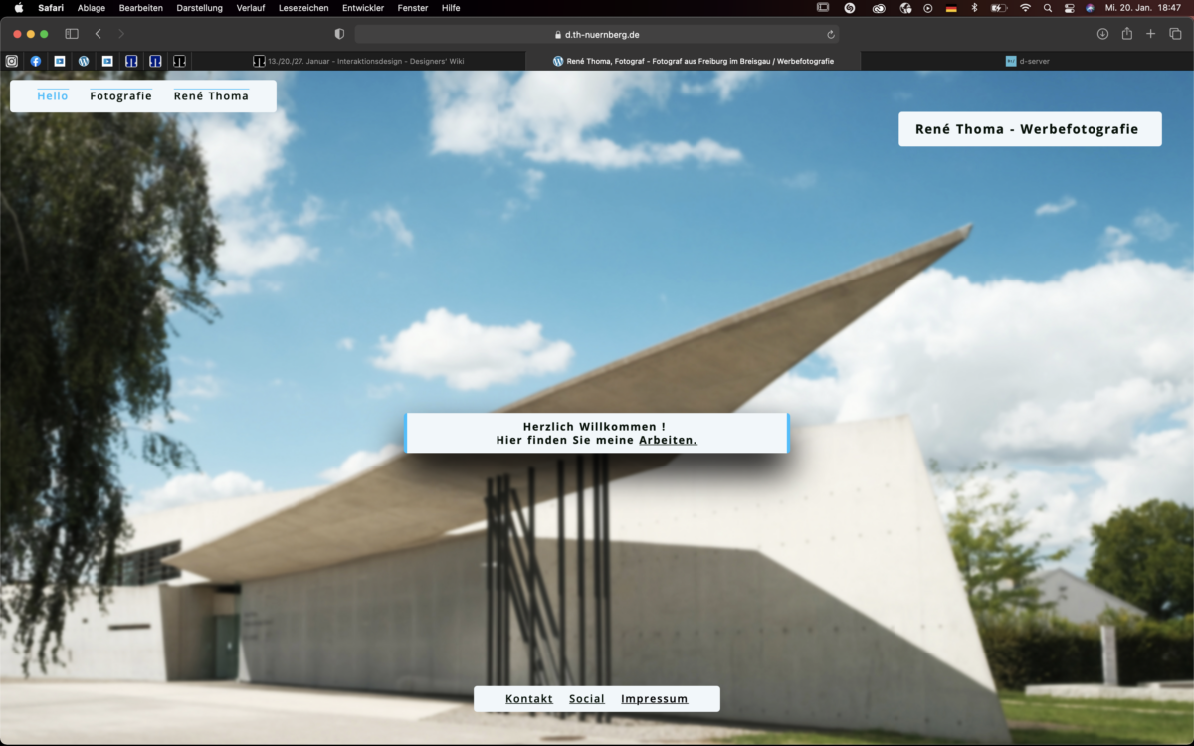
Task: Click the Herzlich Willkommen text
Action: click(595, 427)
